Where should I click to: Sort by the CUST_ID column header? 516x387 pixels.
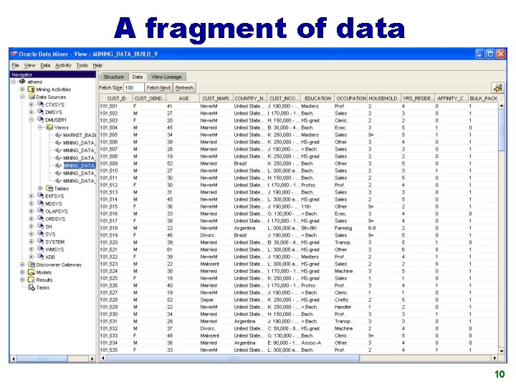[x=117, y=98]
